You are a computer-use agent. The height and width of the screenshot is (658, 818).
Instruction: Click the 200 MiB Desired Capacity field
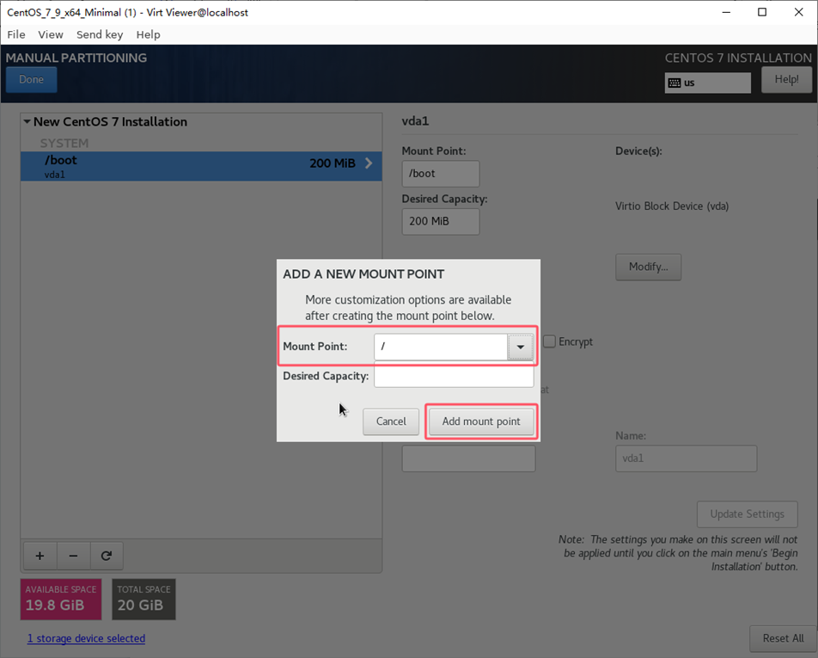[x=441, y=221]
